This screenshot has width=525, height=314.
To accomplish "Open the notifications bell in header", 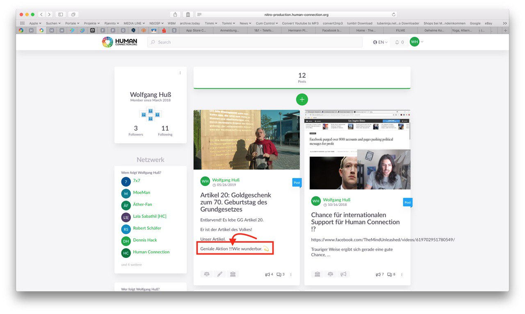I will 399,42.
